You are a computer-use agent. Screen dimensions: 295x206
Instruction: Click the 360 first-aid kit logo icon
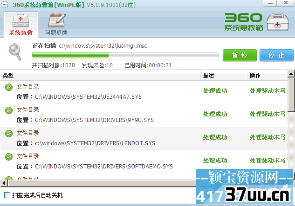pos(278,22)
